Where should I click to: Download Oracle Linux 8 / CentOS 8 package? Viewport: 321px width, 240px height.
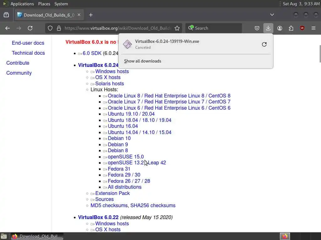169,96
